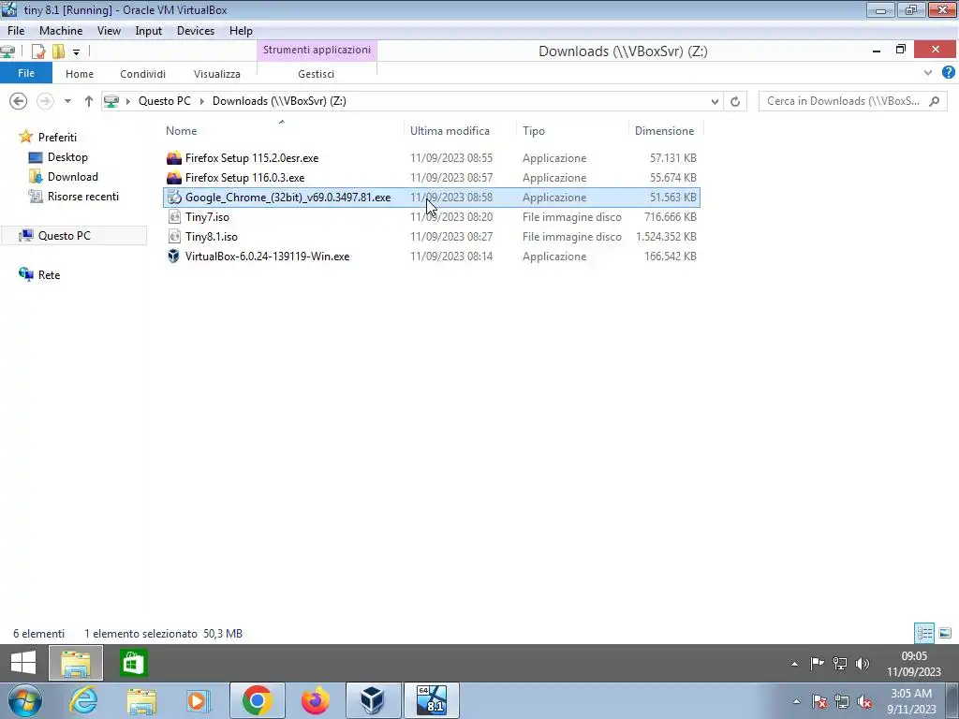
Task: Select Preferiti in navigation pane
Action: (48, 137)
